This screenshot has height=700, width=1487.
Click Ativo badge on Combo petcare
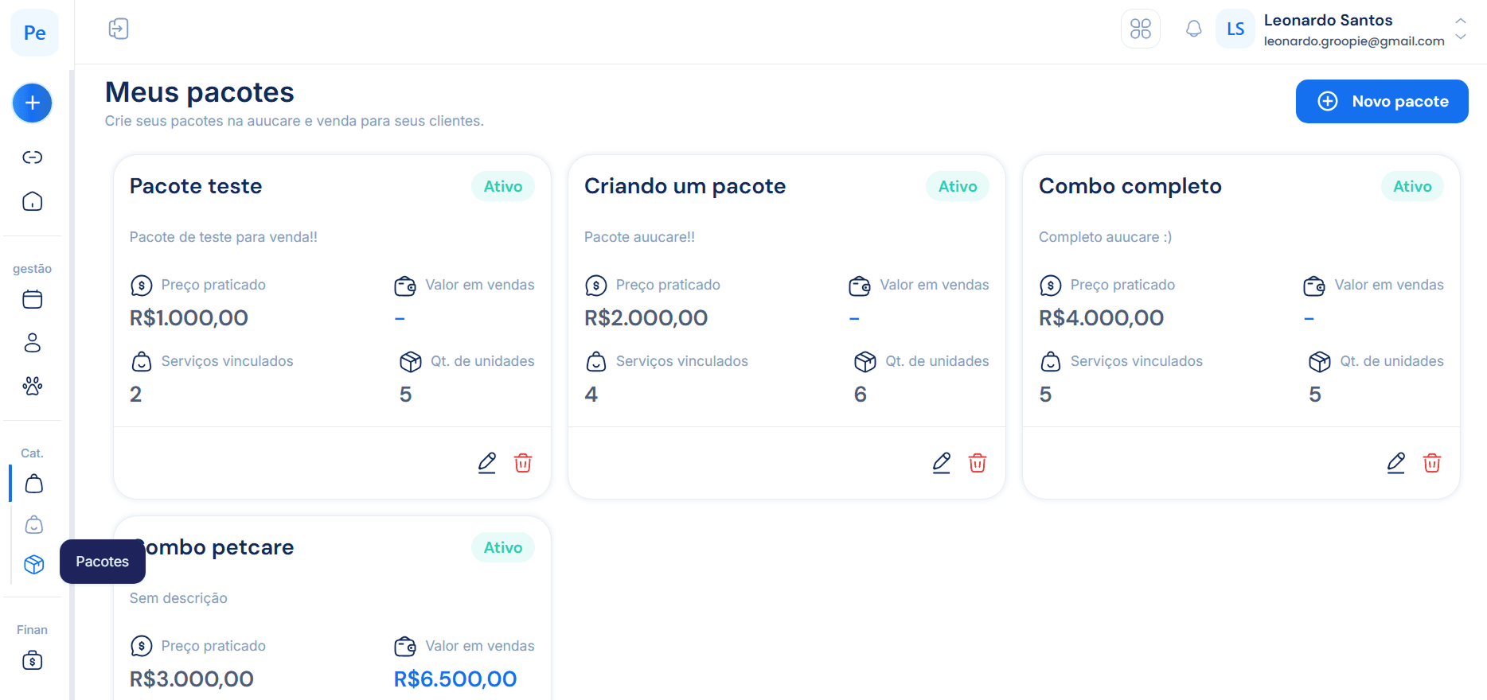click(x=503, y=547)
